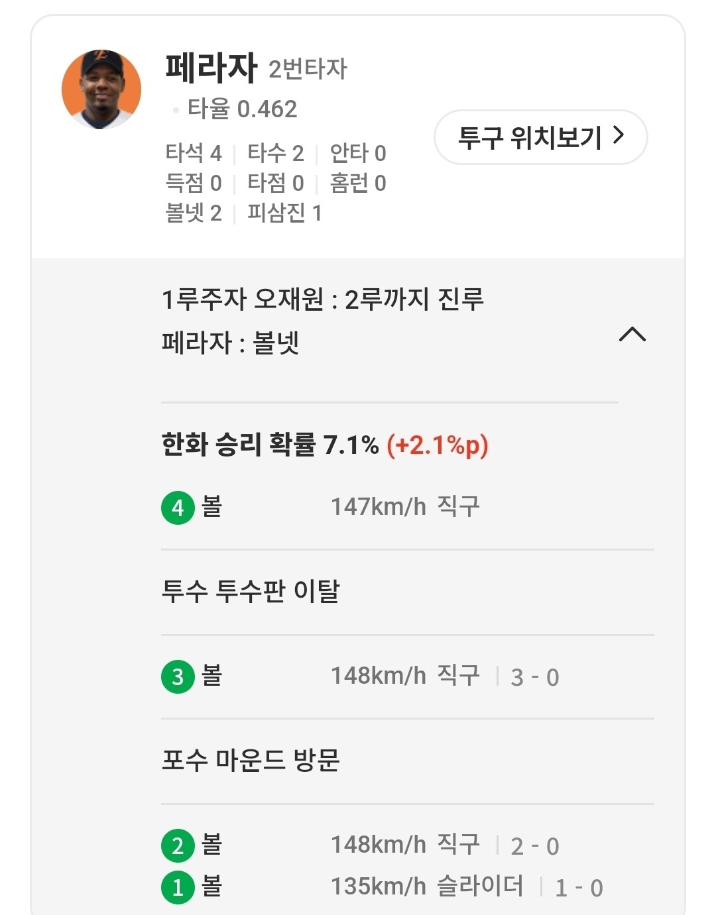716x915 pixels.
Task: Tap the 147km/h 직구 pitch entry
Action: pyautogui.click(x=404, y=507)
